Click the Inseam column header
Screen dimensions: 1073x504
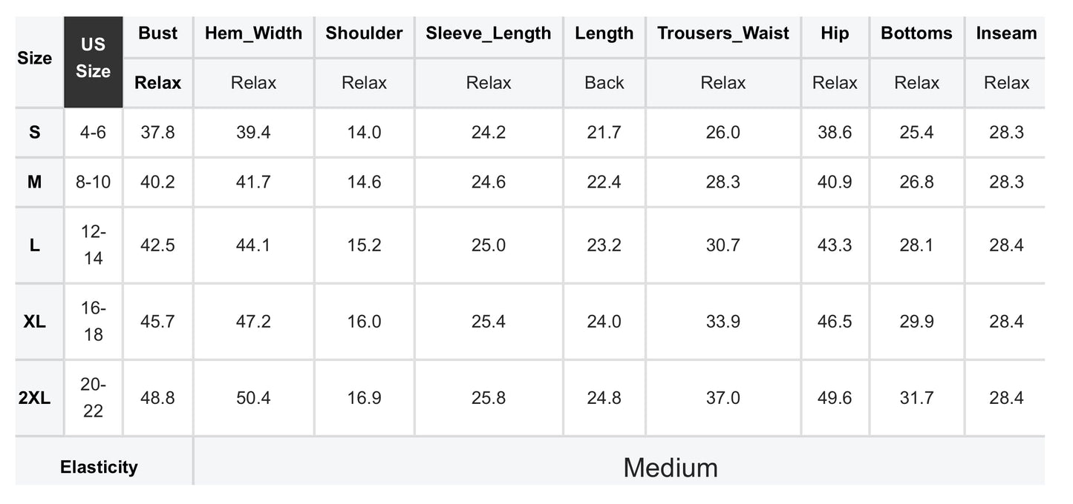point(1006,33)
